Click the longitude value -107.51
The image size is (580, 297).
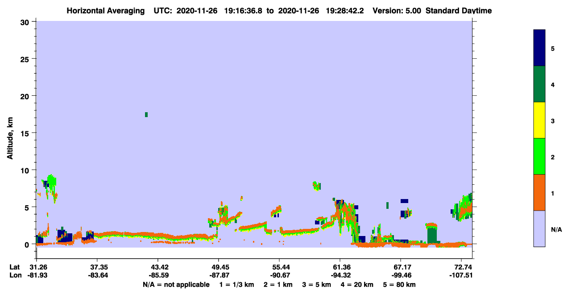461,275
